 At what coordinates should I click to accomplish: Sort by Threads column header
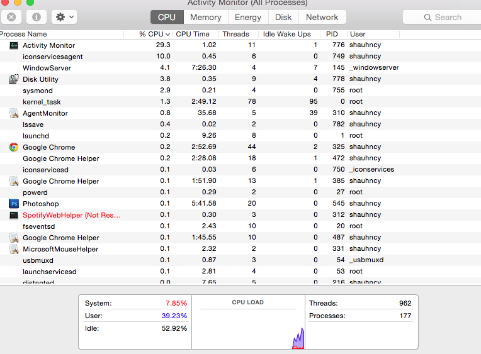pyautogui.click(x=239, y=34)
